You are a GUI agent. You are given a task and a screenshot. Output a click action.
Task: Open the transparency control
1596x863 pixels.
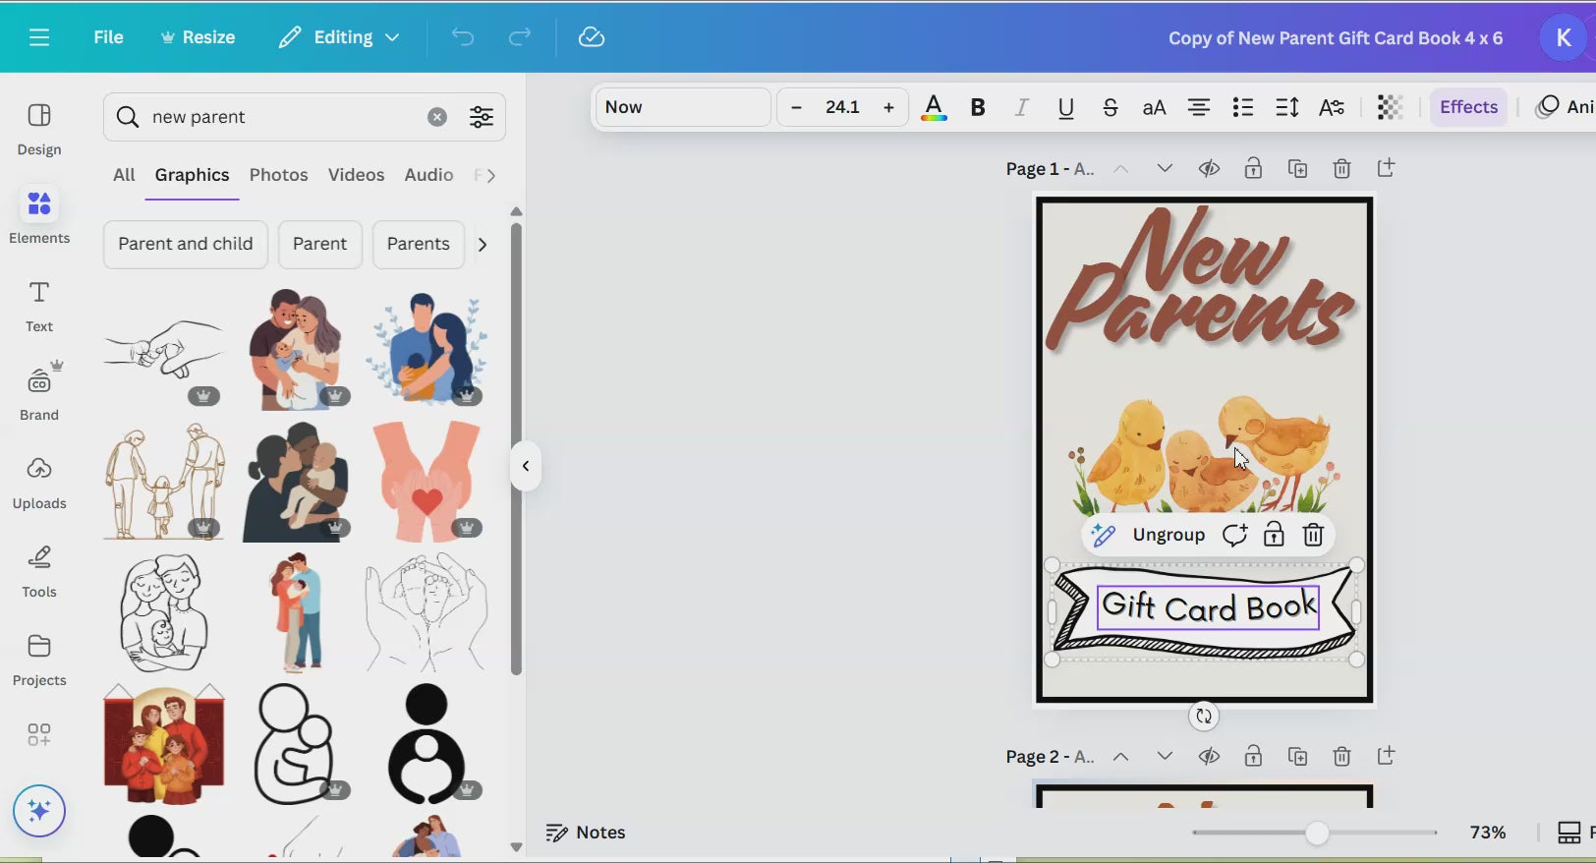(1390, 107)
